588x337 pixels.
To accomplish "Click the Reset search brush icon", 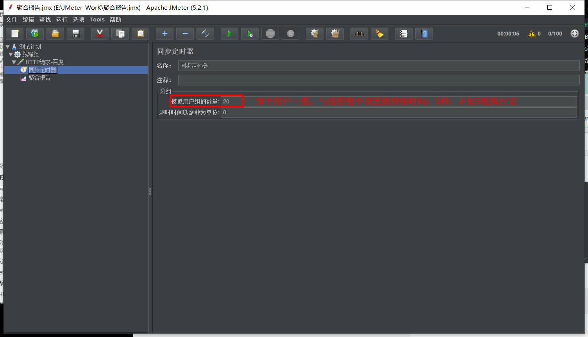I will point(379,34).
